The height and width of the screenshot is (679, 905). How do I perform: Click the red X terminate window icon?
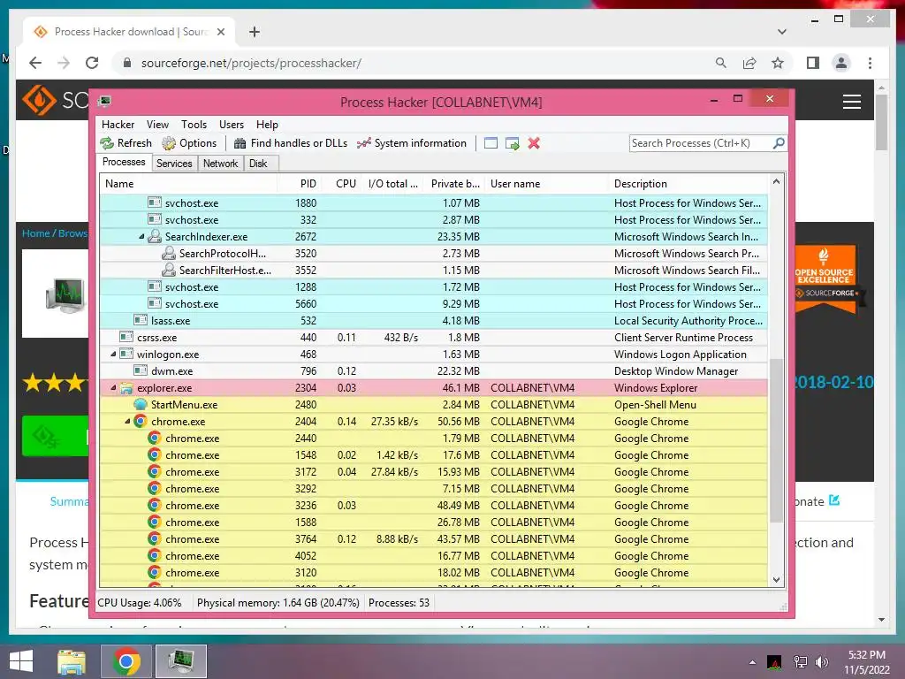tap(534, 143)
